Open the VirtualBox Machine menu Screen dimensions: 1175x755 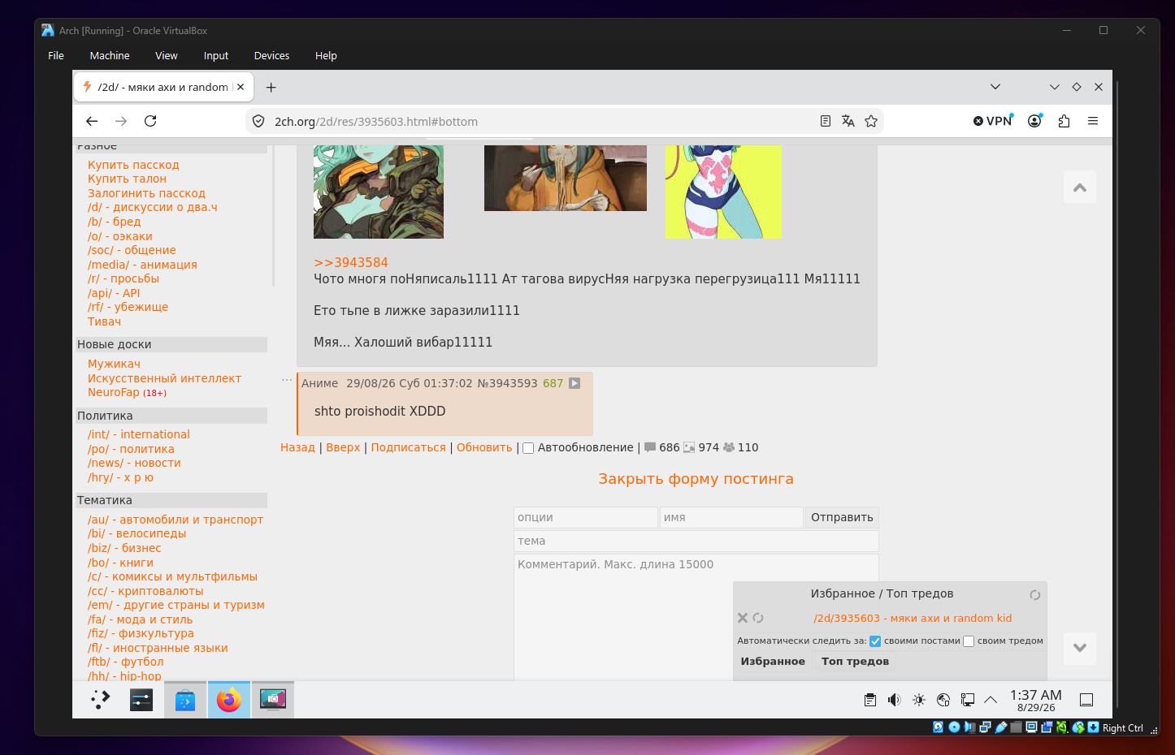tap(110, 56)
